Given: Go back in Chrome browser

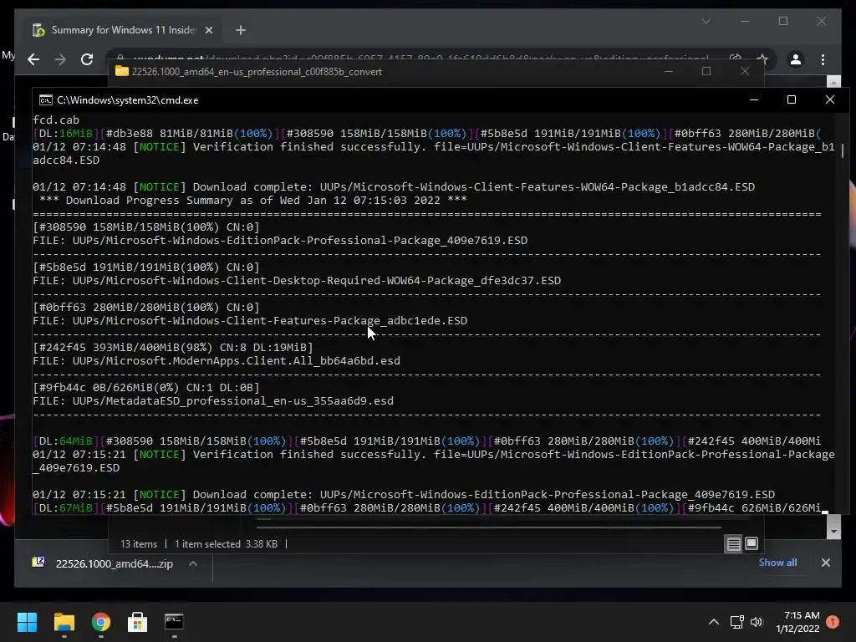Looking at the screenshot, I should (33, 59).
